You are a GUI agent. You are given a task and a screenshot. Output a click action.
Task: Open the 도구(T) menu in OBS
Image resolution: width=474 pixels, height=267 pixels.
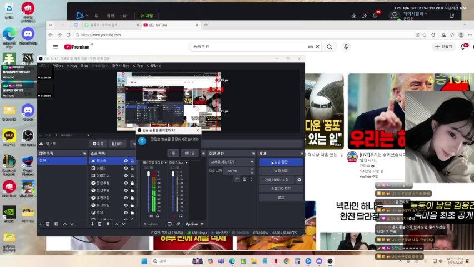point(138,66)
